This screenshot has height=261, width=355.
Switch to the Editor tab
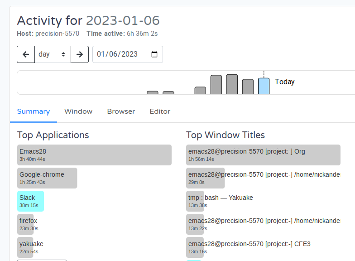click(160, 111)
